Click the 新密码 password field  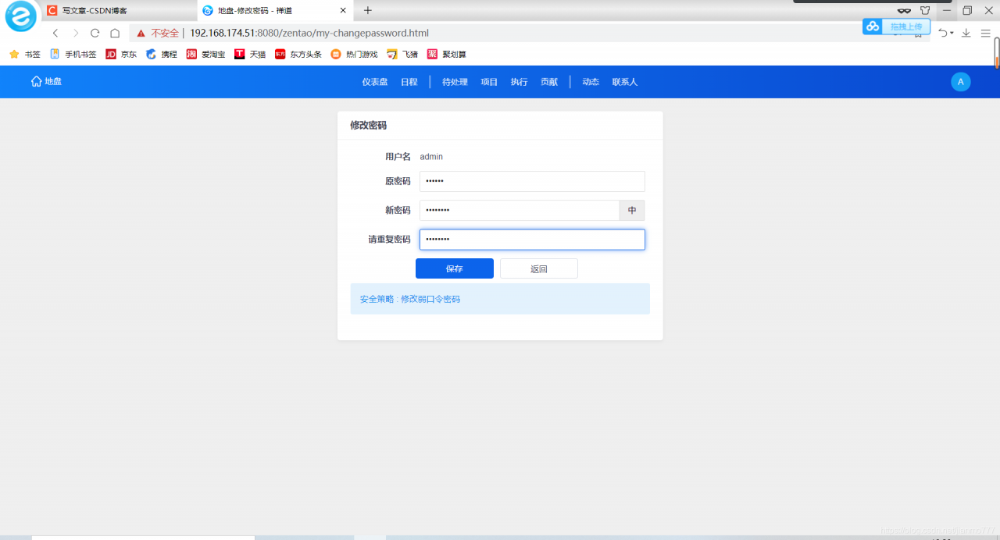pos(520,211)
